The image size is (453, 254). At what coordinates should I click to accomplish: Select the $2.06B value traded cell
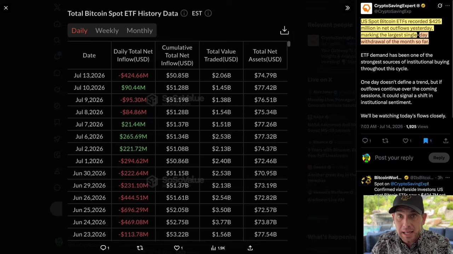222,75
